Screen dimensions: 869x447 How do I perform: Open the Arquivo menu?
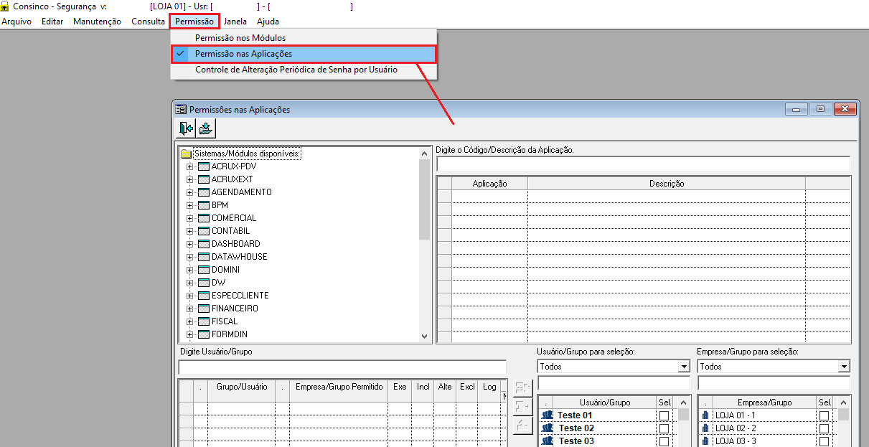(x=17, y=22)
